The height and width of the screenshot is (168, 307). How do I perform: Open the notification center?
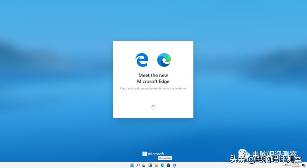[303, 165]
